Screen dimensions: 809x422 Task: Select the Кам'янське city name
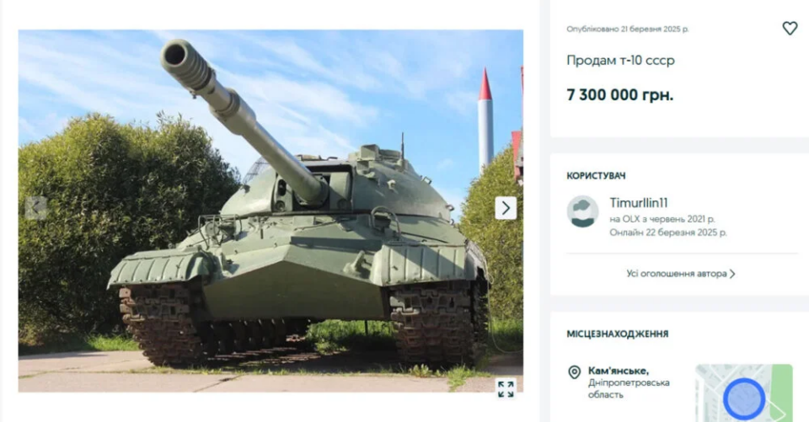(x=618, y=371)
